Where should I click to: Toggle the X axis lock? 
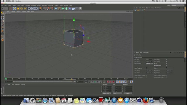tap(30, 8)
